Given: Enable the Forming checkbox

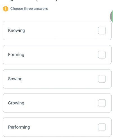Looking at the screenshot, I should coord(102,55).
